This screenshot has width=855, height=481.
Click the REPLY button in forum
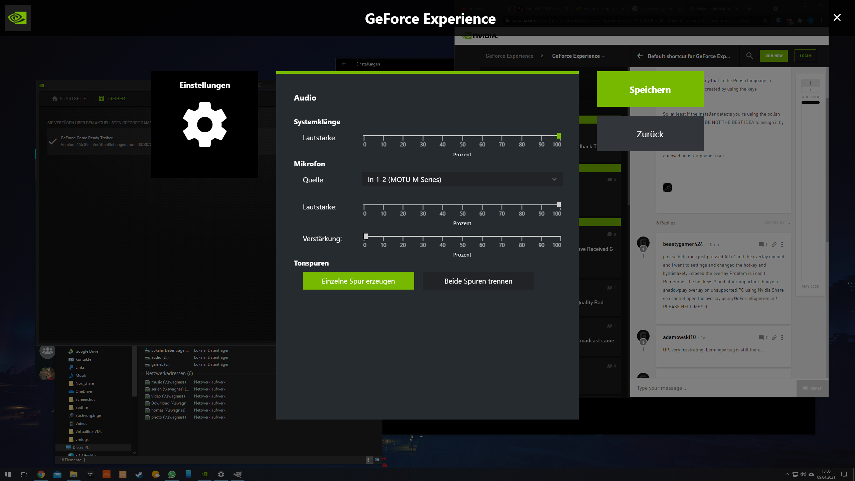(x=812, y=388)
